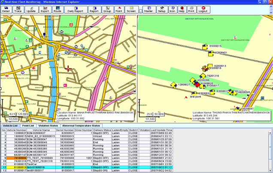Click the vehicle list vertical scrollbar thumb
The width and height of the screenshot is (273, 173).
click(270, 148)
